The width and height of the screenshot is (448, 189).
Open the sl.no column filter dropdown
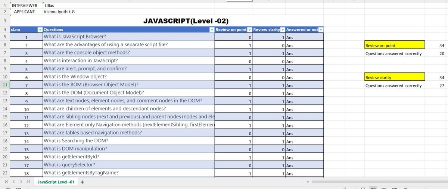[40, 30]
